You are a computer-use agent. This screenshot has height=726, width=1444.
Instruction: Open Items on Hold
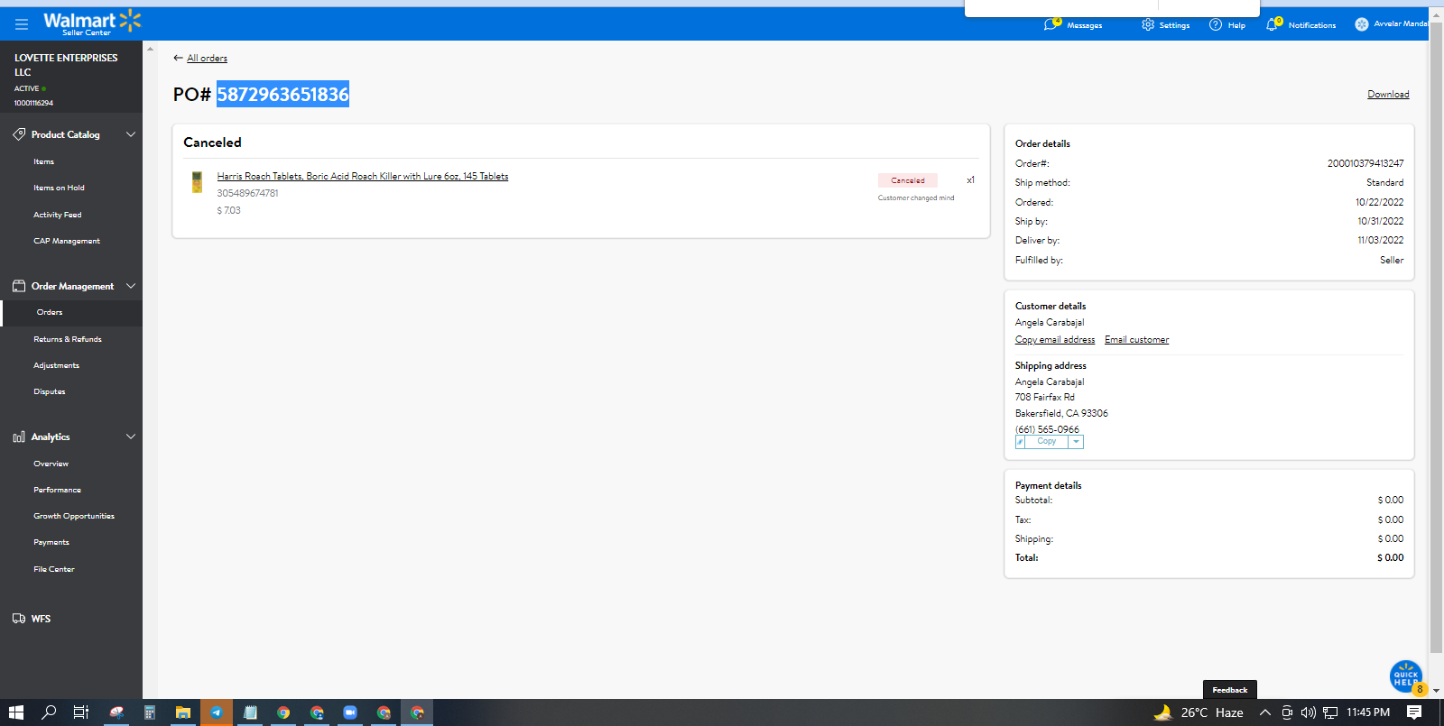point(59,188)
